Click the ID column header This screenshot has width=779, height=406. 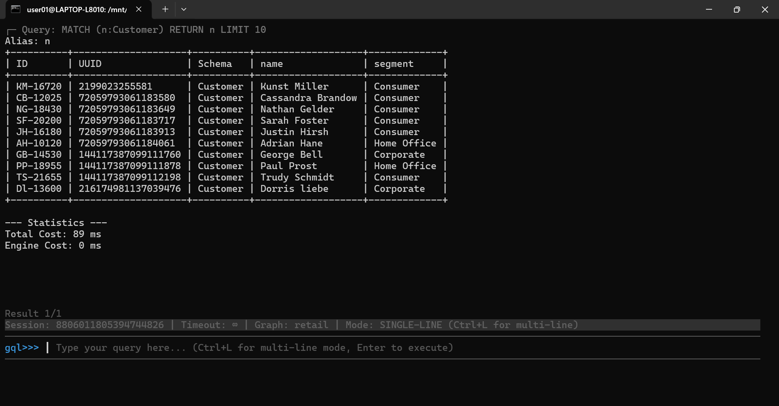tap(22, 64)
